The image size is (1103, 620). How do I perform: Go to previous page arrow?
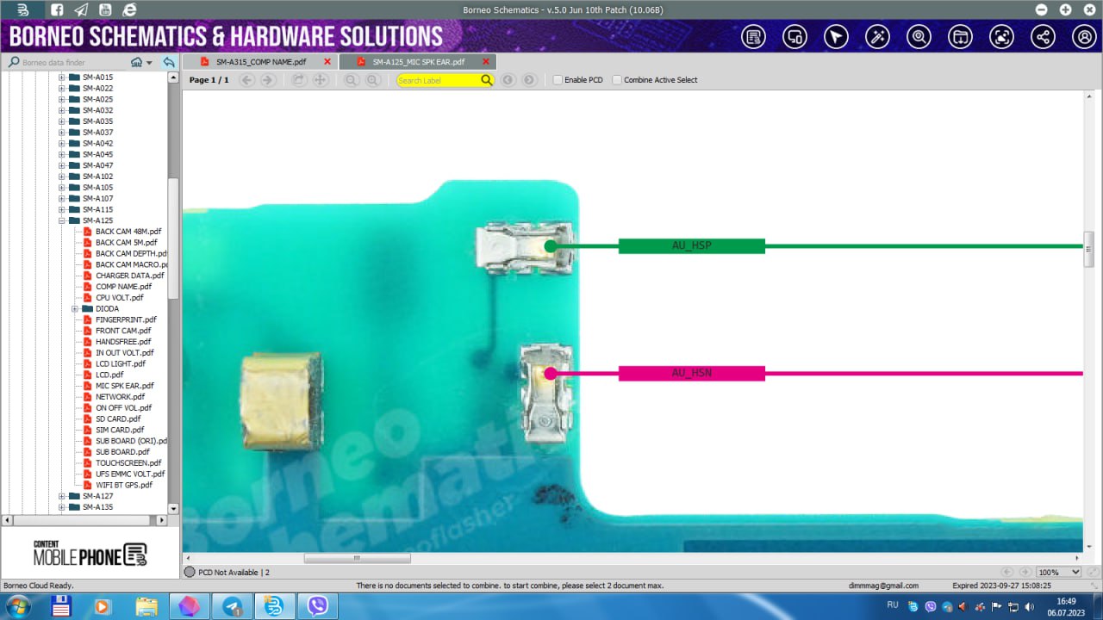(247, 80)
